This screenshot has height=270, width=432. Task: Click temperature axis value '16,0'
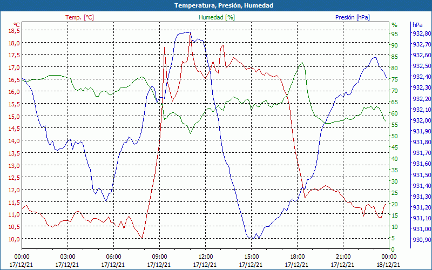14,92
